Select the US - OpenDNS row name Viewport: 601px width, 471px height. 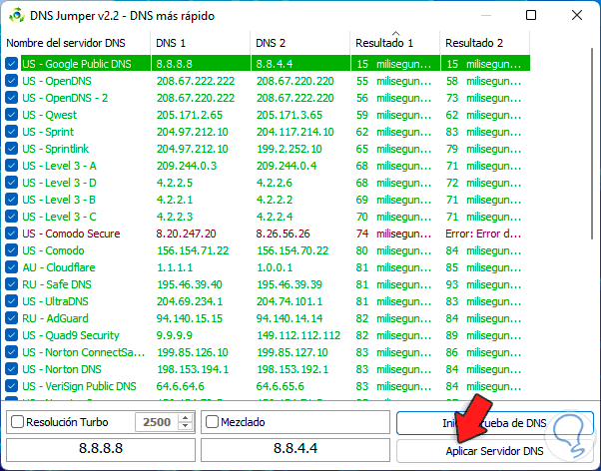coord(57,81)
